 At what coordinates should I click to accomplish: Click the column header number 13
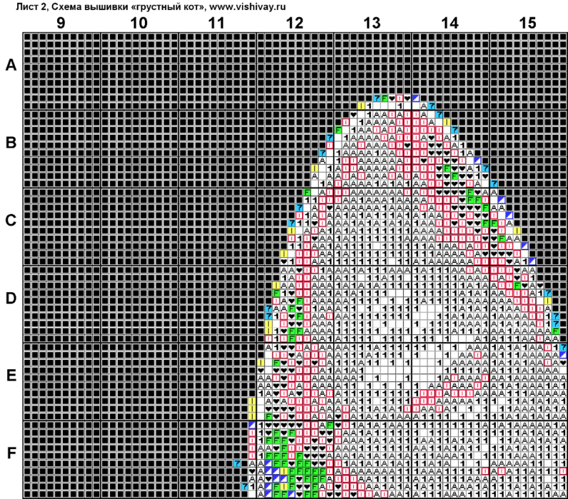372,24
